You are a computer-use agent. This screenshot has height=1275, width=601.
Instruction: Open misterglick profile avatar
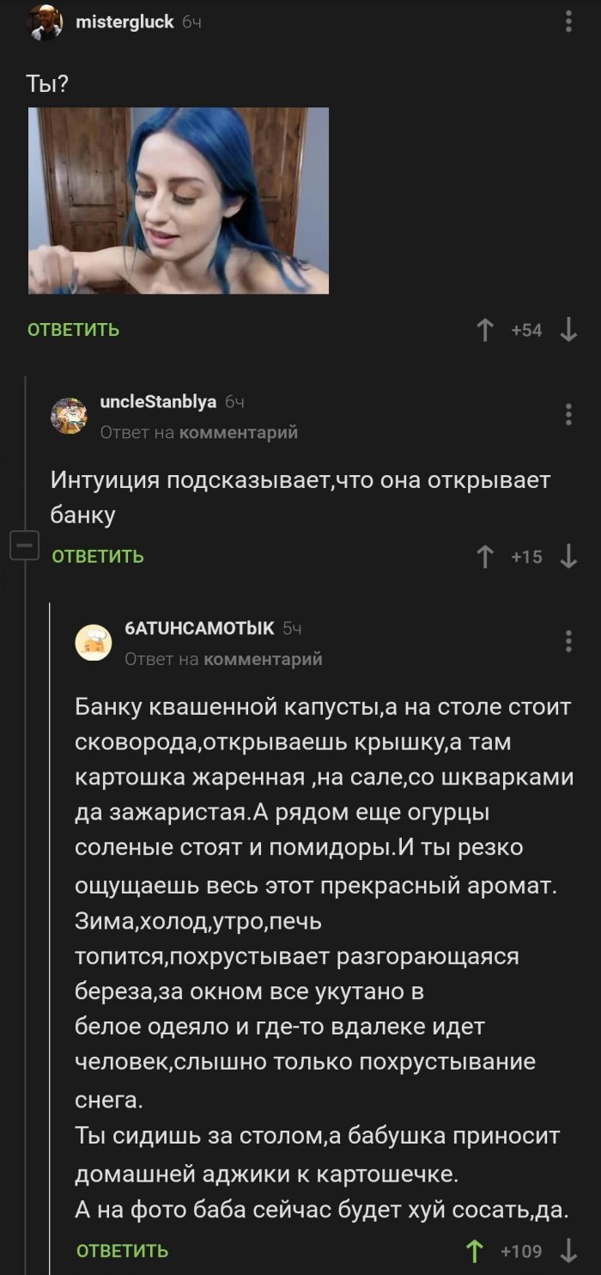pyautogui.click(x=46, y=23)
